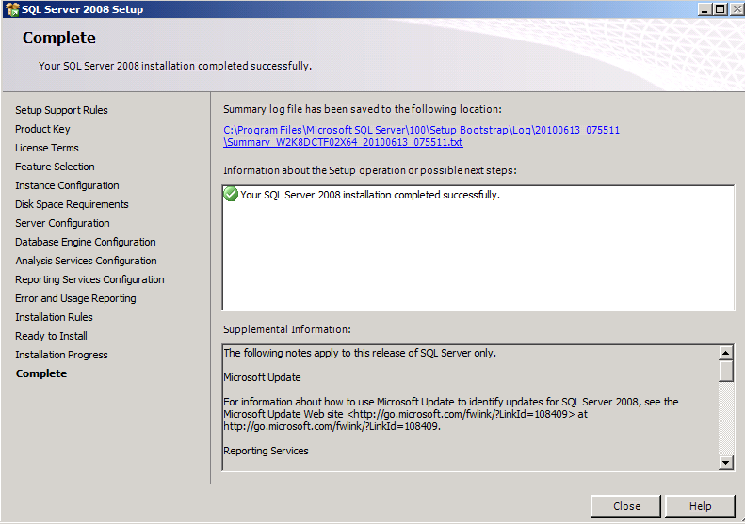
Task: Click the green success checkmark icon
Action: pos(231,194)
